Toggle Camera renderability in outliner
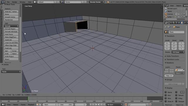188x106 pixels. tap(184, 14)
